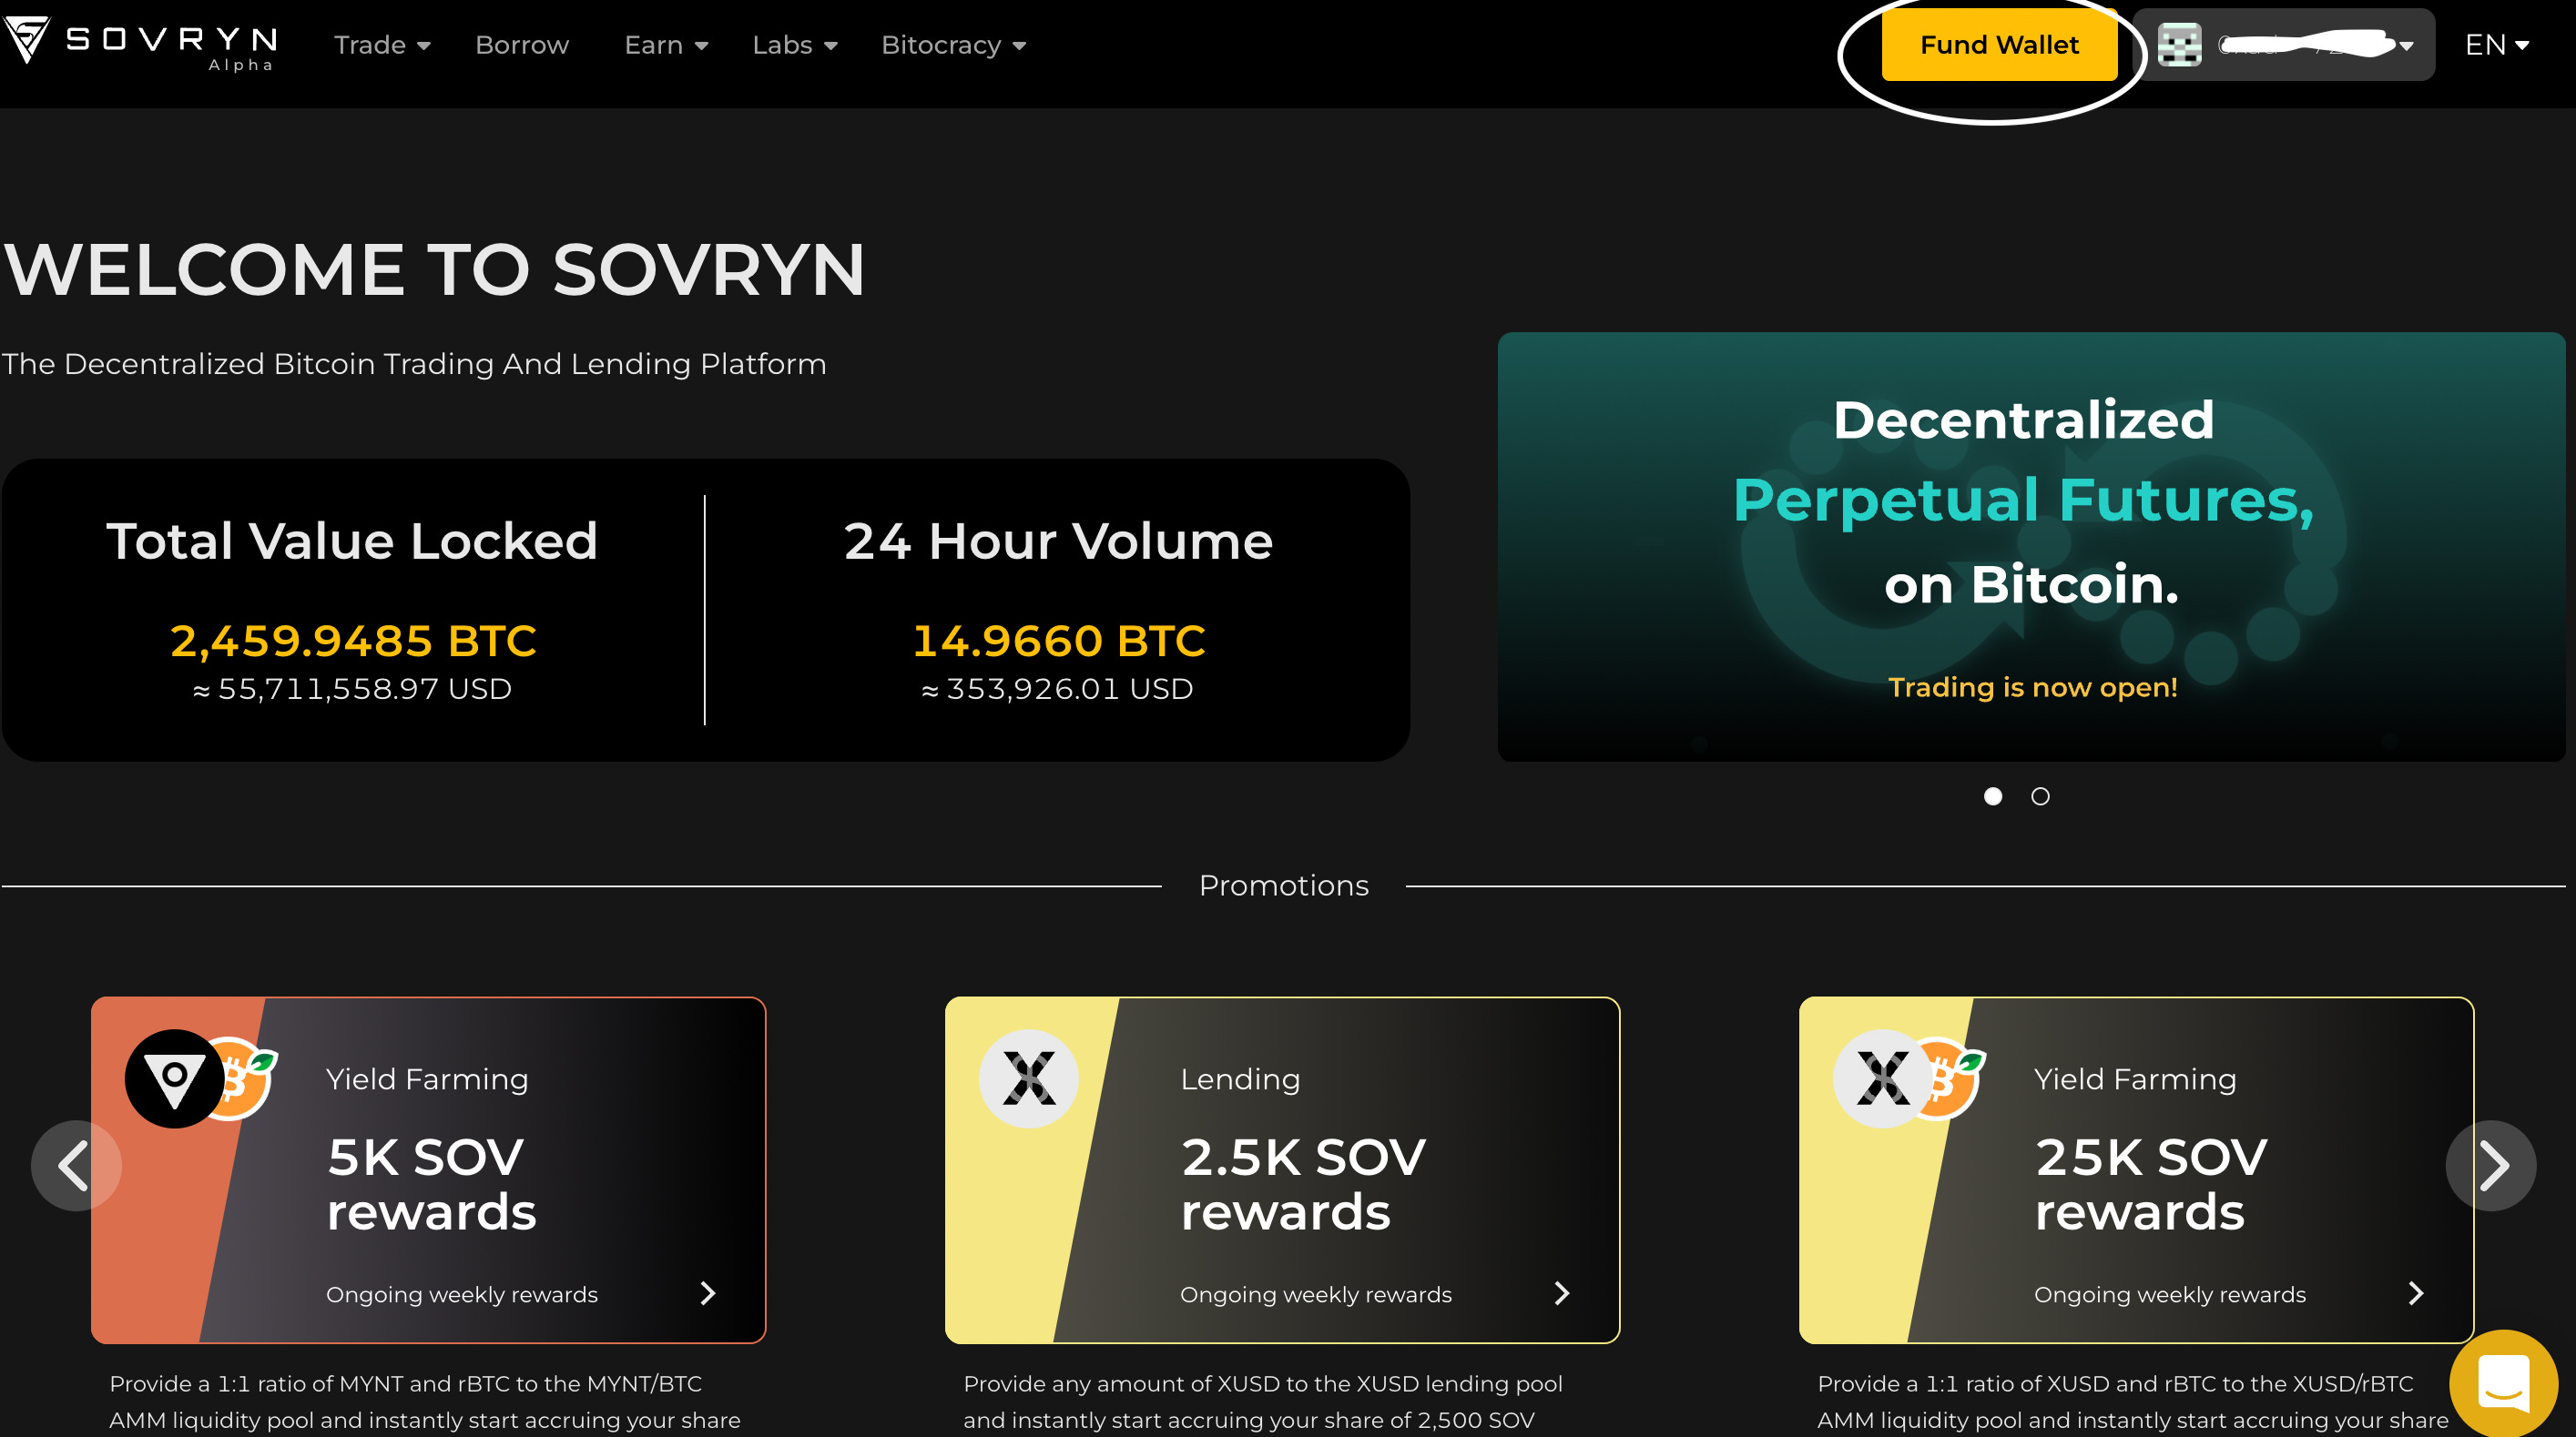Click the Sovryn logo in the header
The image size is (2576, 1437).
[140, 44]
